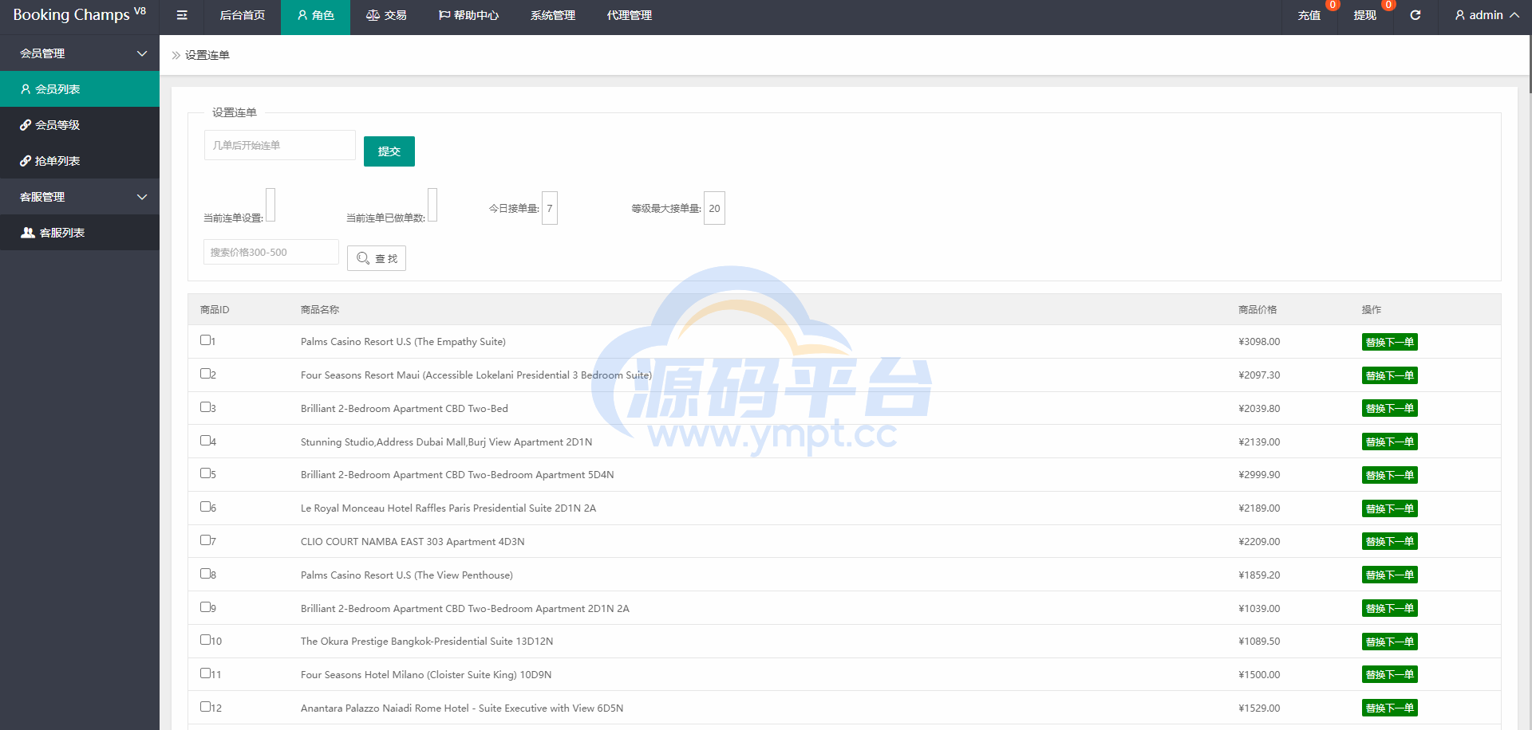Screen dimensions: 1532x730
Task: Click 替换下一单 for Anantara Palazzo Naiadi row
Action: (1390, 708)
